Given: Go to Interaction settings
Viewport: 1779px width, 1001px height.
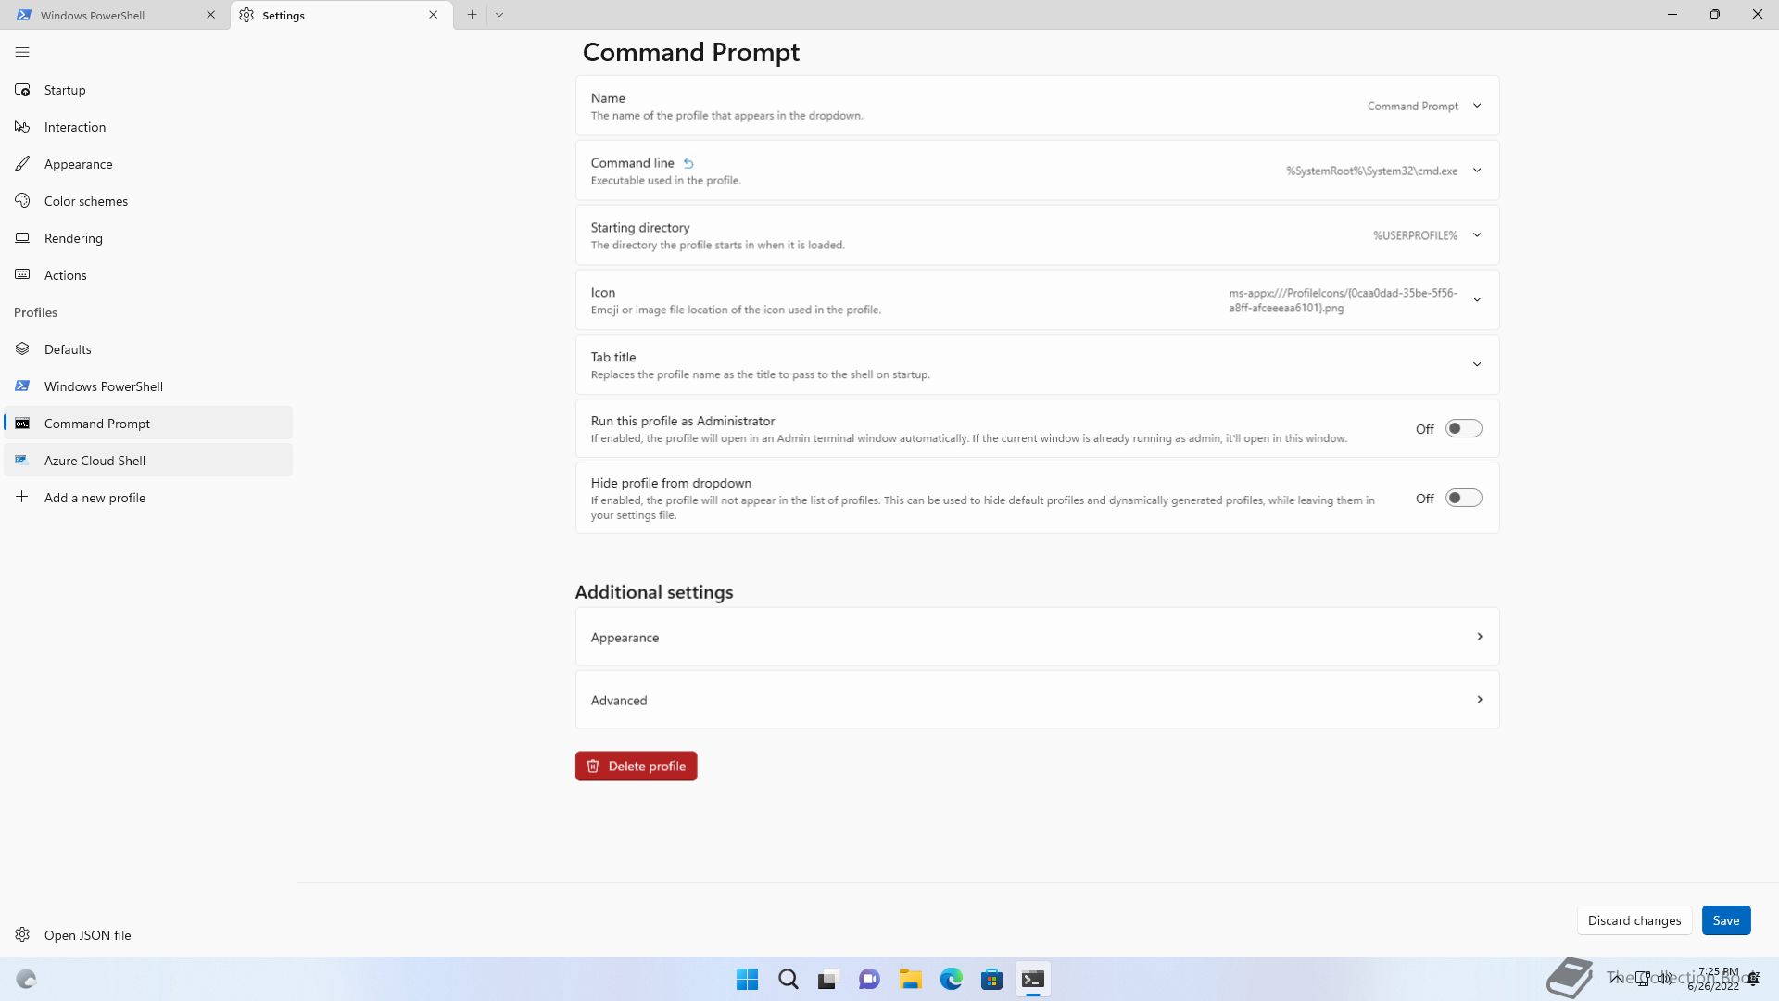Looking at the screenshot, I should [x=148, y=127].
